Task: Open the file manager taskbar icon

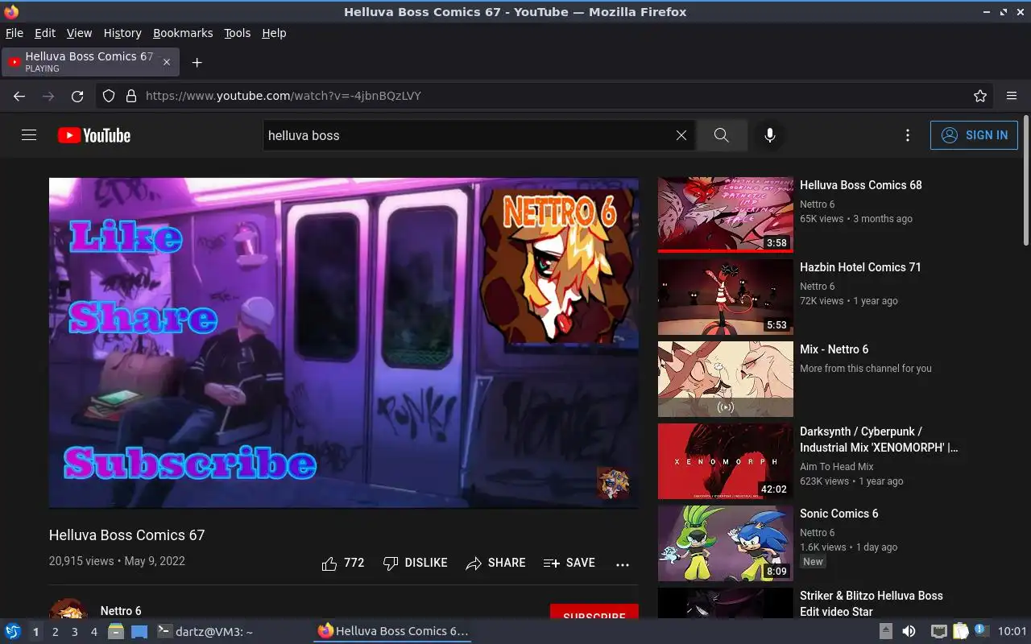Action: pyautogui.click(x=115, y=631)
